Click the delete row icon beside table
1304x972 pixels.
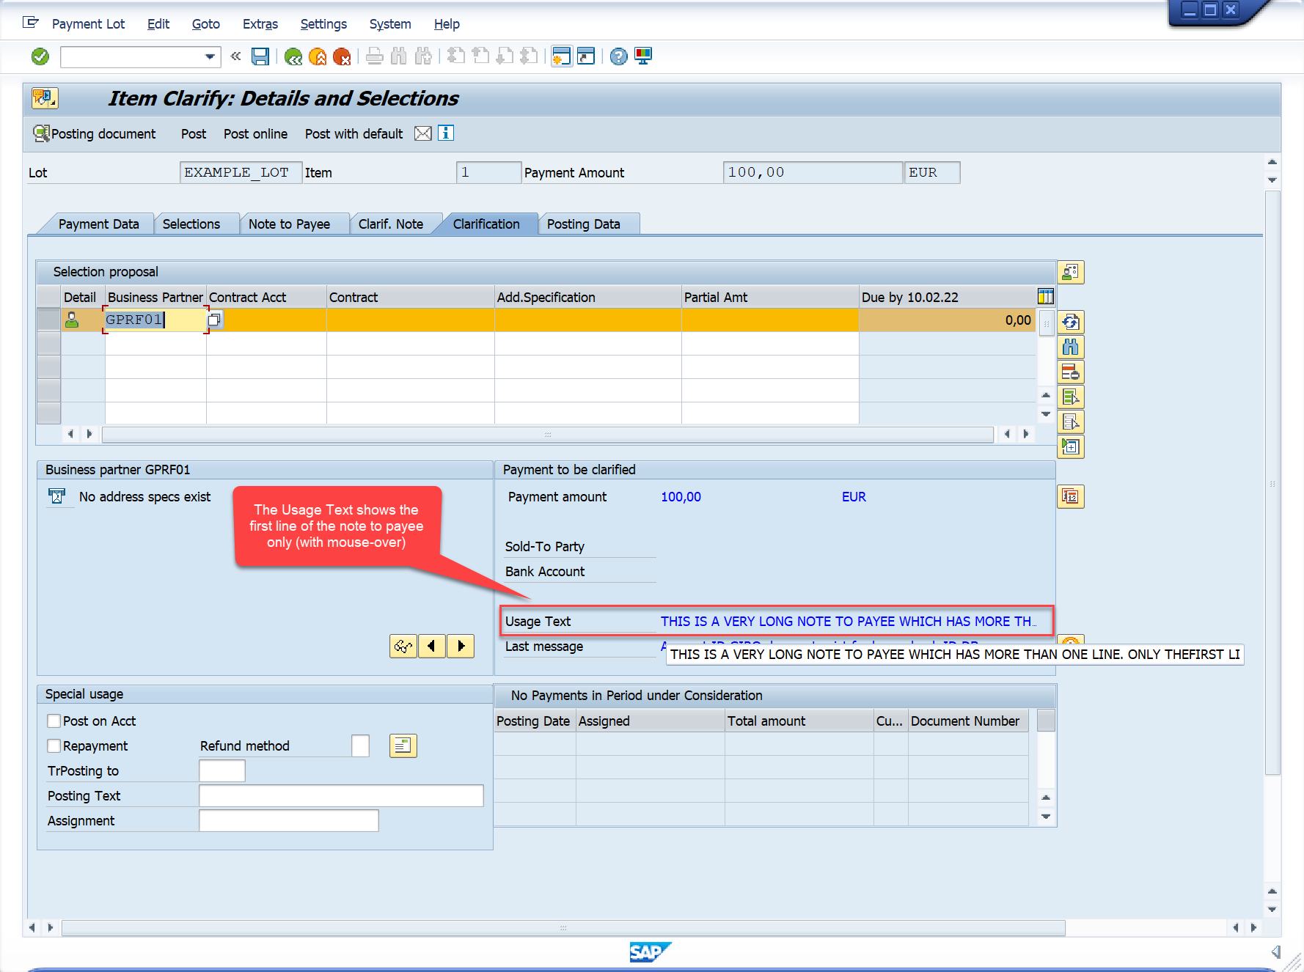point(1071,372)
